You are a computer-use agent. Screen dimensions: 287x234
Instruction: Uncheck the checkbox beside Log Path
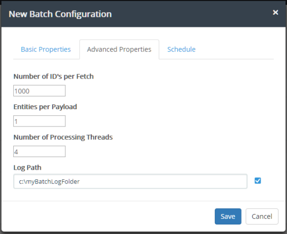coord(257,181)
